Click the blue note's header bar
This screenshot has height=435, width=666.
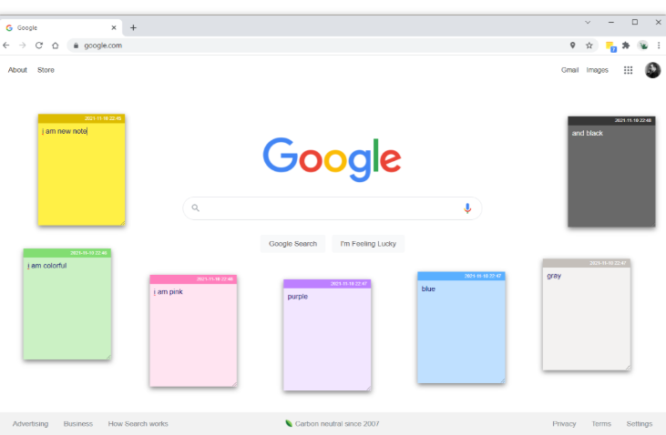[x=461, y=277]
